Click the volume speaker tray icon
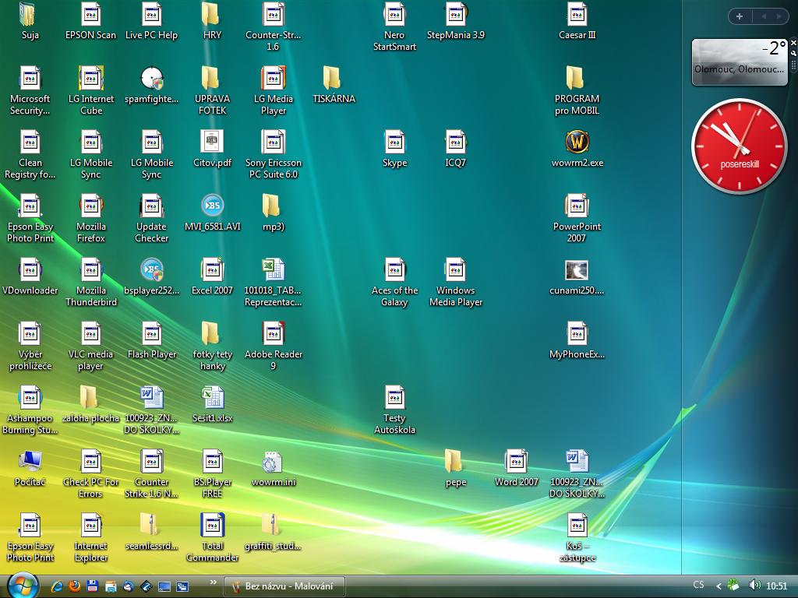Viewport: 798px width, 598px height. 754,586
